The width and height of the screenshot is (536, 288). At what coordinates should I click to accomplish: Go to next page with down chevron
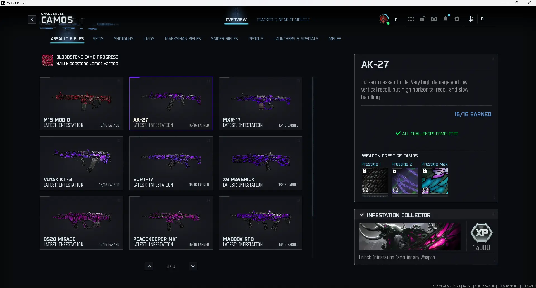coord(193,266)
